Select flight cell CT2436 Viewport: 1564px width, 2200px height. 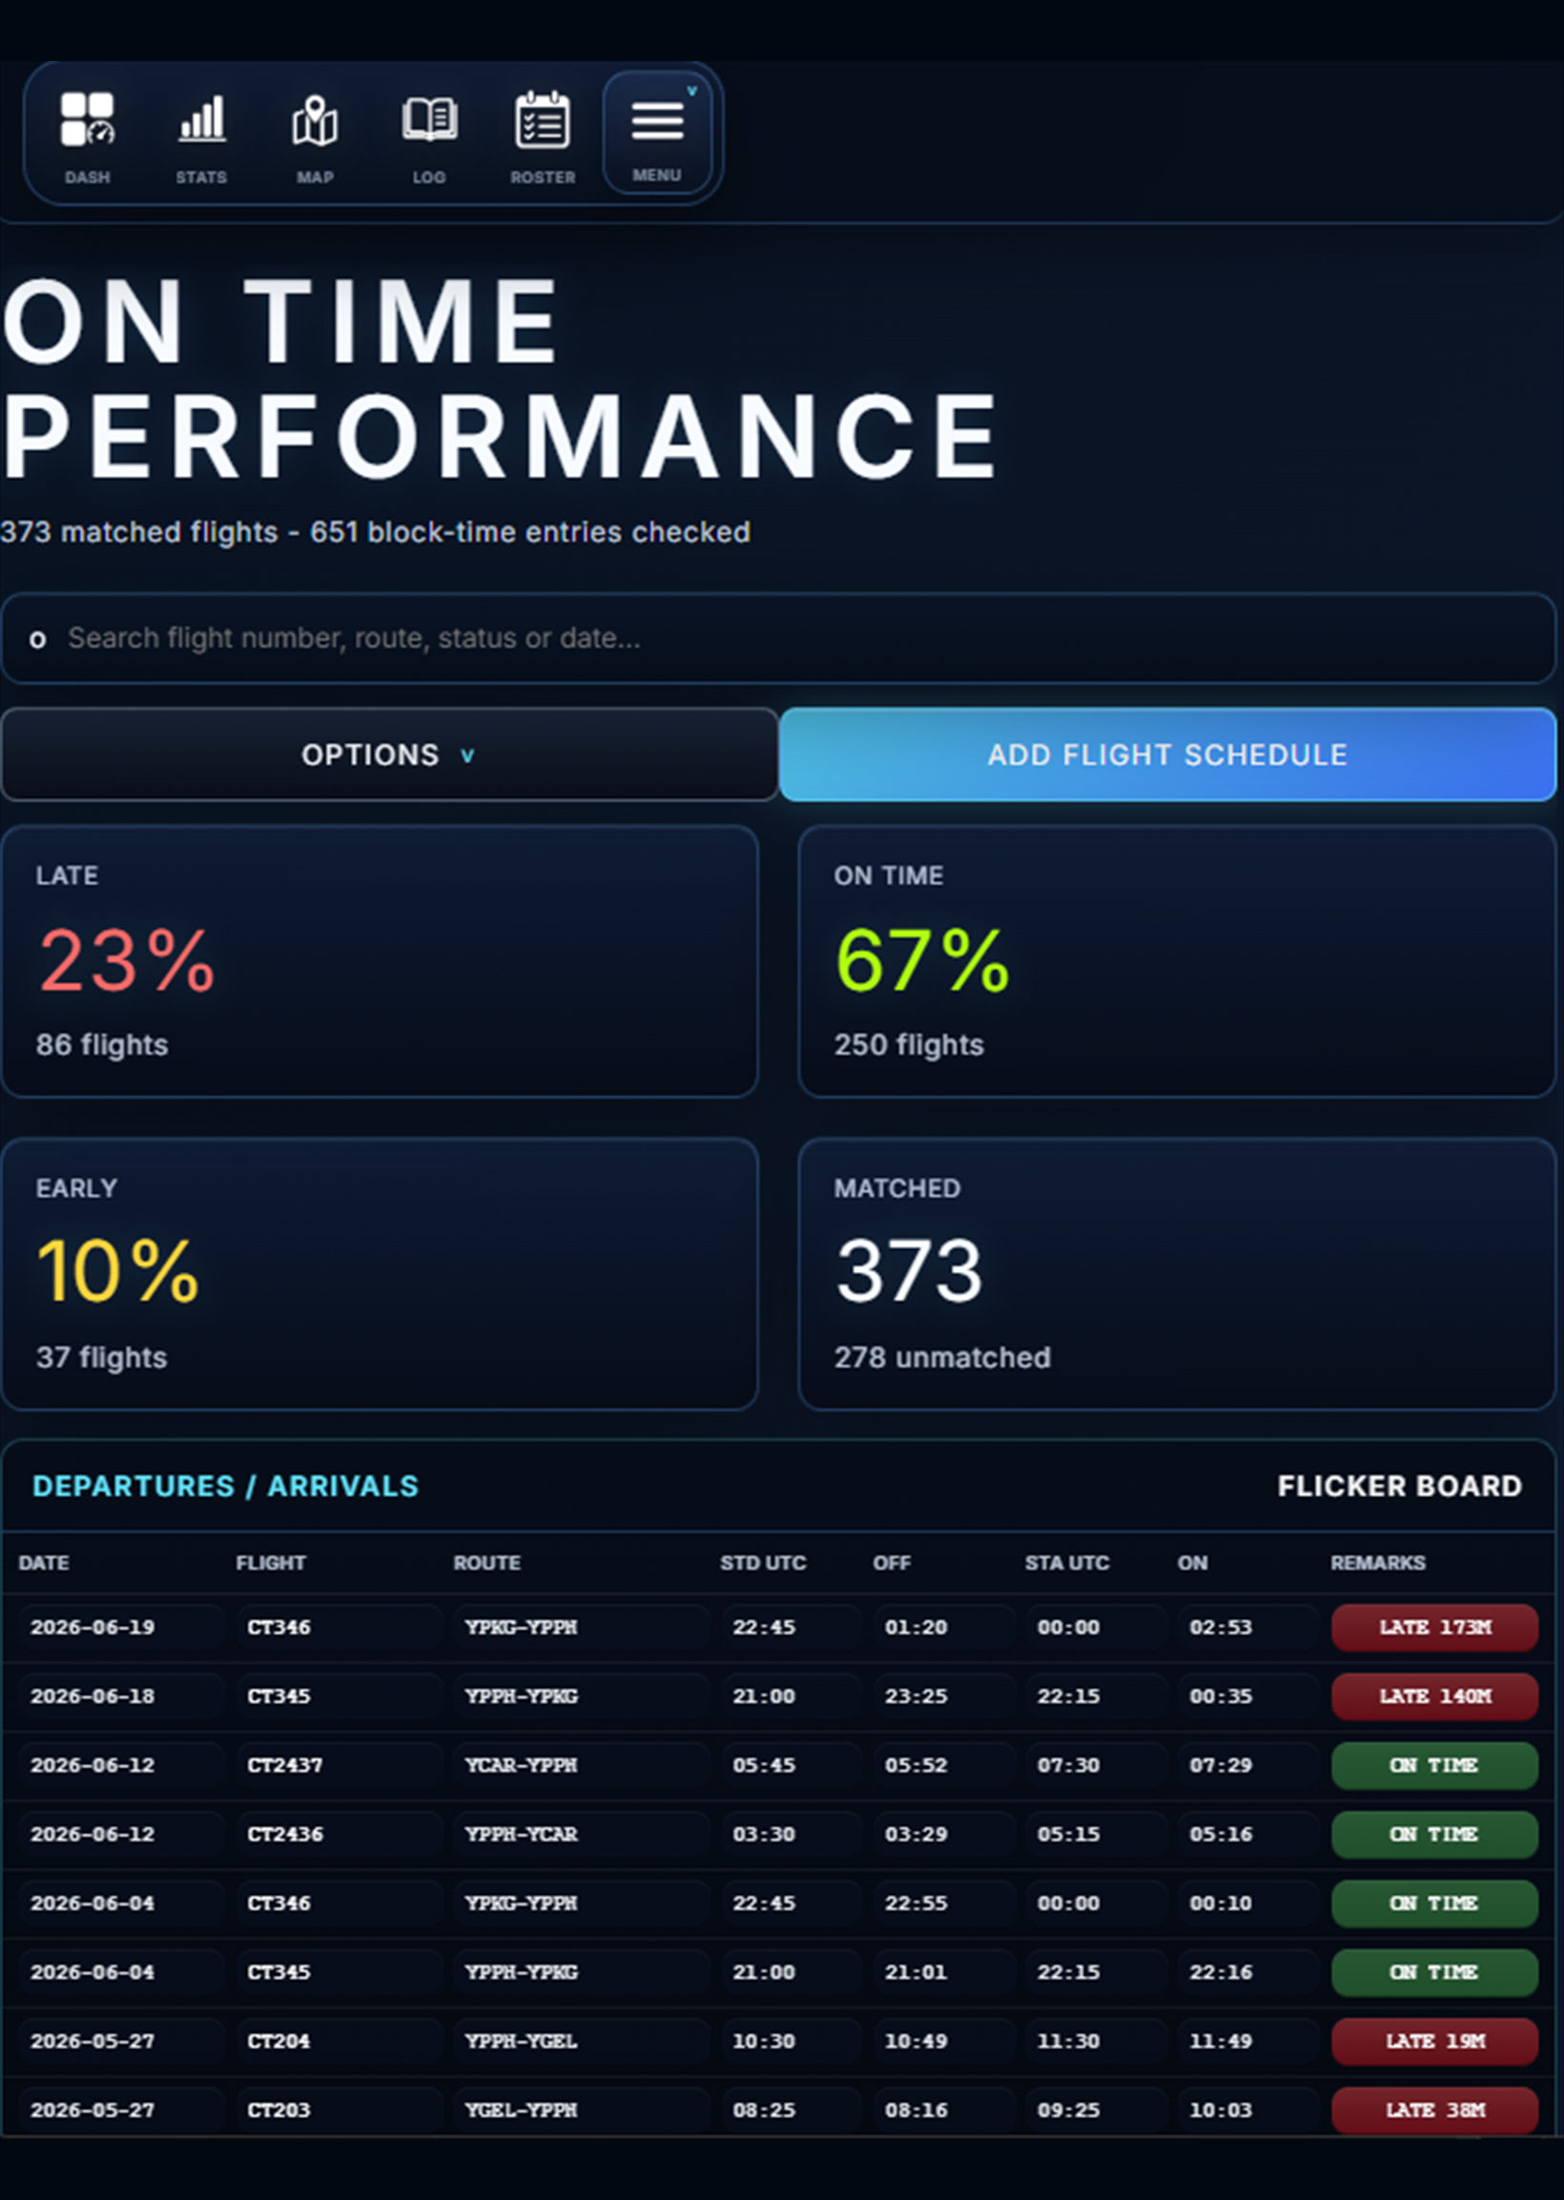pos(339,1834)
